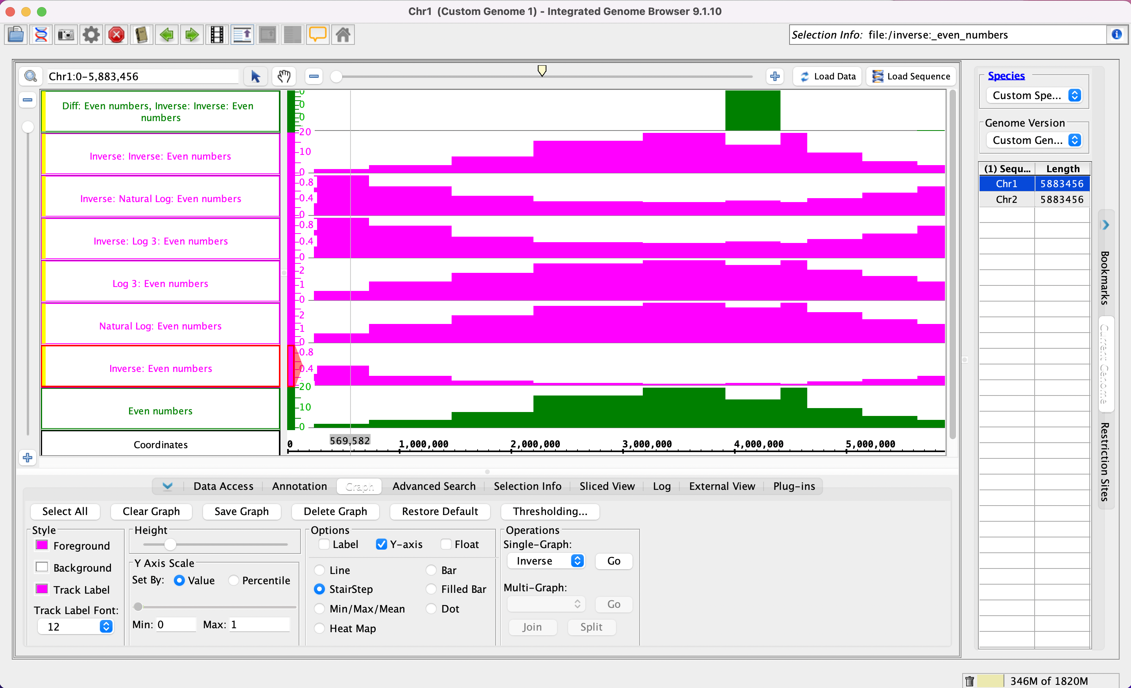The height and width of the screenshot is (688, 1131).
Task: Click the green left arrow icon
Action: coord(167,35)
